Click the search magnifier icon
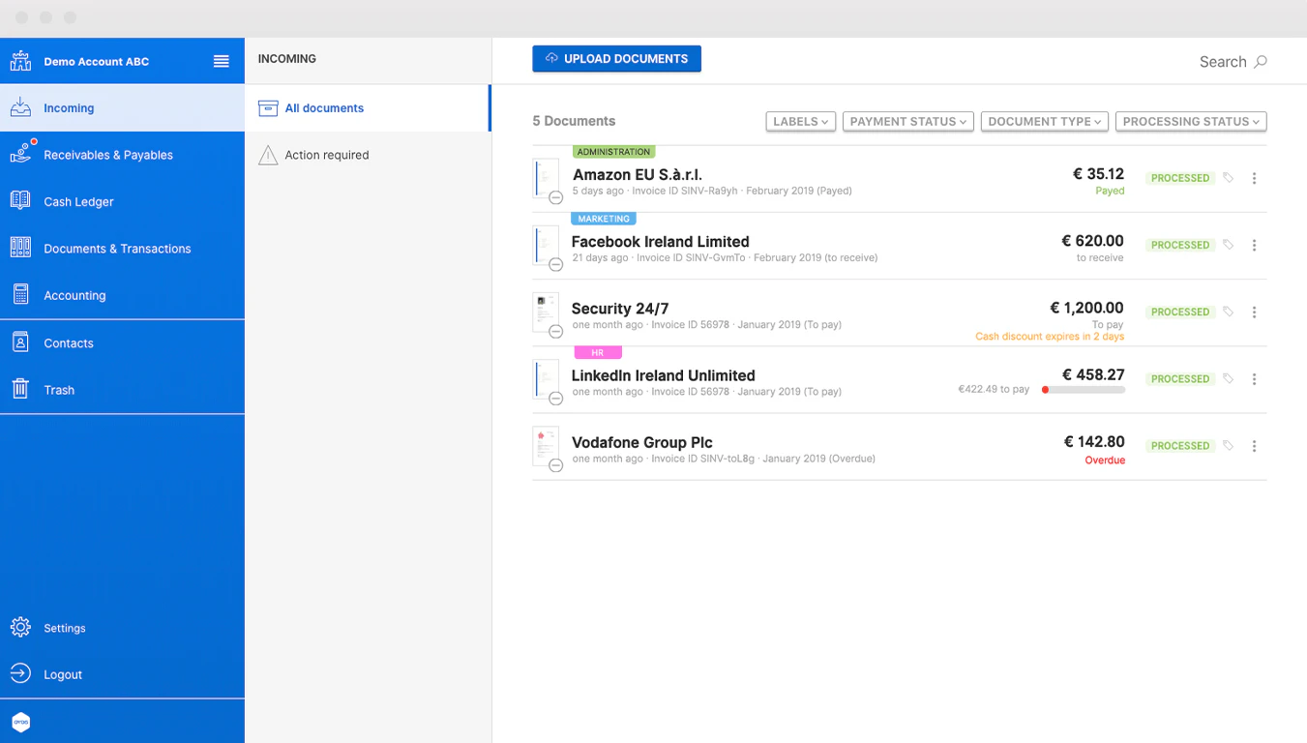 coord(1261,62)
